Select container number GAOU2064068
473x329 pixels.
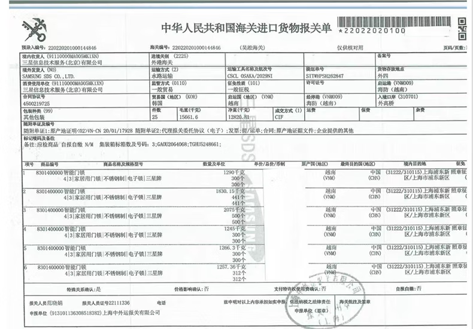coord(172,145)
